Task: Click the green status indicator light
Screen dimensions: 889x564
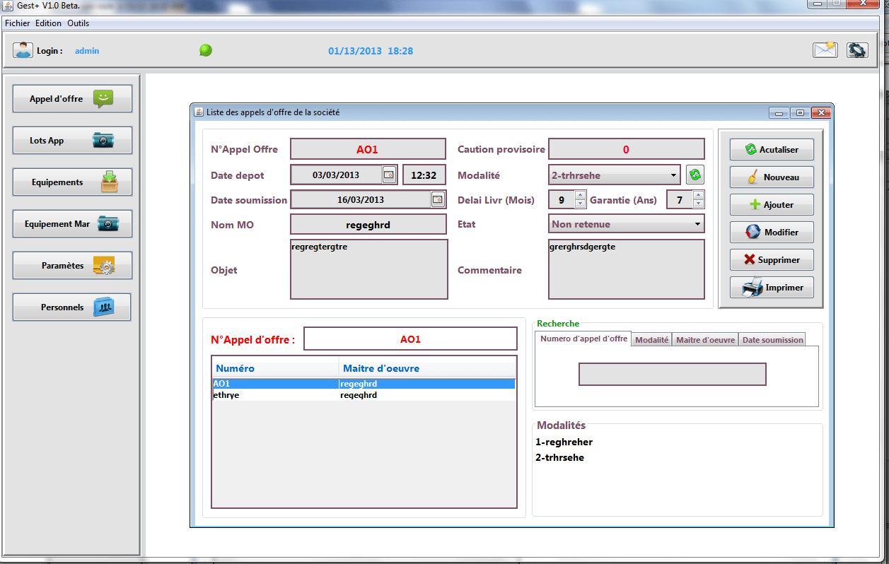Action: tap(206, 50)
